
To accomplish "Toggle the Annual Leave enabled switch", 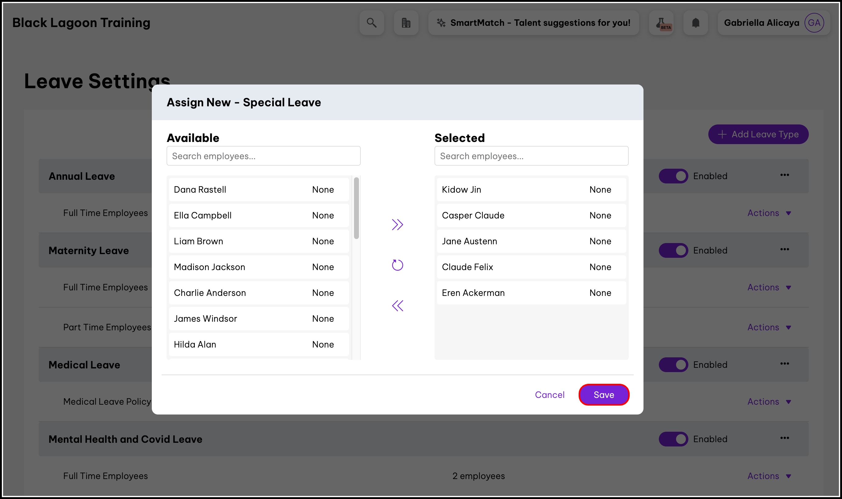I will click(673, 176).
